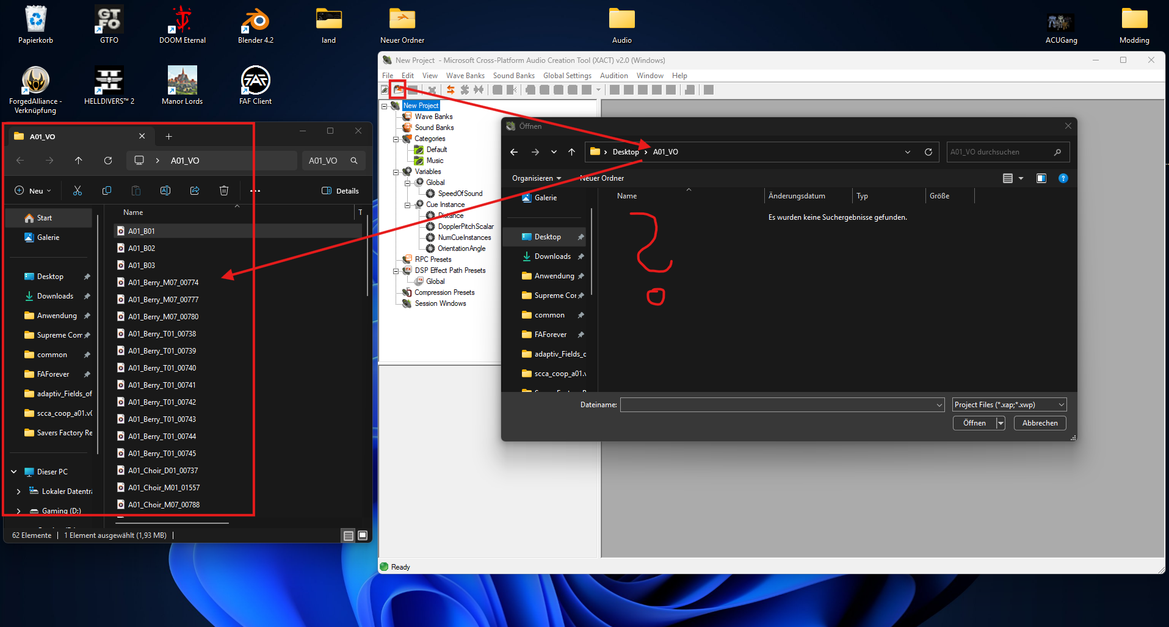Click the Abbrechen button
Viewport: 1169px width, 627px height.
click(1040, 423)
